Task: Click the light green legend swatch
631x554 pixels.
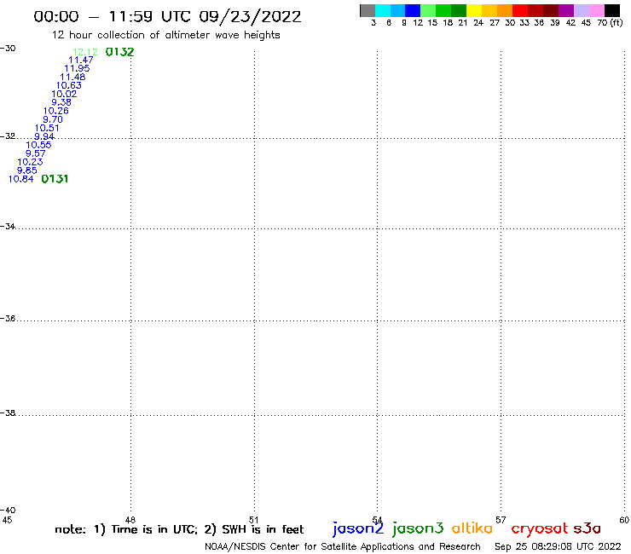Action: [x=429, y=10]
